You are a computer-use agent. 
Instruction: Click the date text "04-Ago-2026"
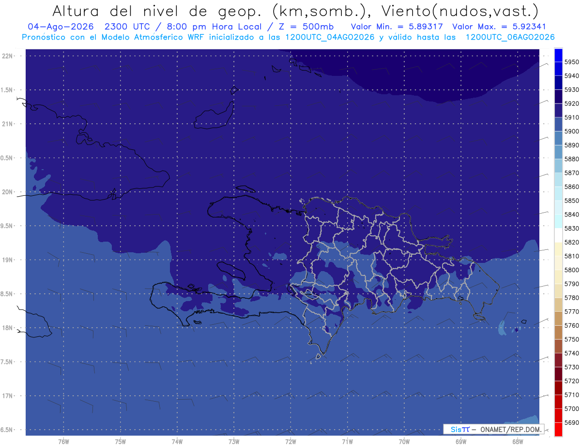[61, 27]
